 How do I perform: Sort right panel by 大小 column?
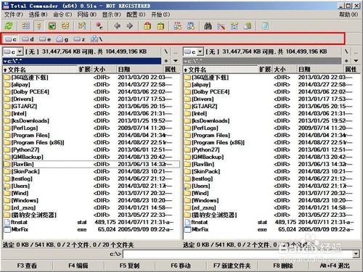[x=285, y=70]
